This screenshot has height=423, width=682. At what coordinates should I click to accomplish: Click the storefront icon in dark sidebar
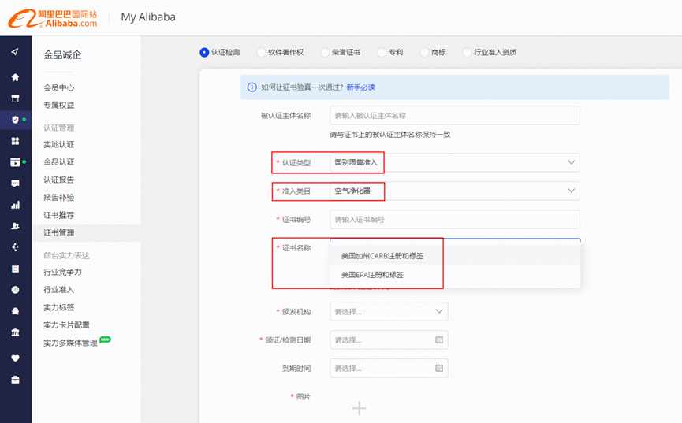tap(15, 98)
